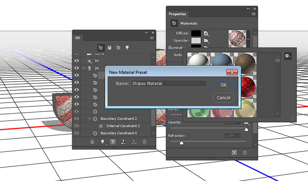Filter the 3D panel by materials
This screenshot has height=181, width=308.
click(x=118, y=47)
